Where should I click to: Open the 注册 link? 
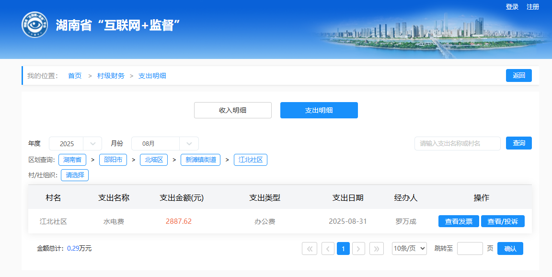[533, 7]
